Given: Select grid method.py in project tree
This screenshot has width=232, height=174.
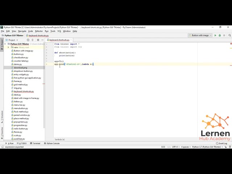Looking at the screenshot, I should [x=21, y=84].
